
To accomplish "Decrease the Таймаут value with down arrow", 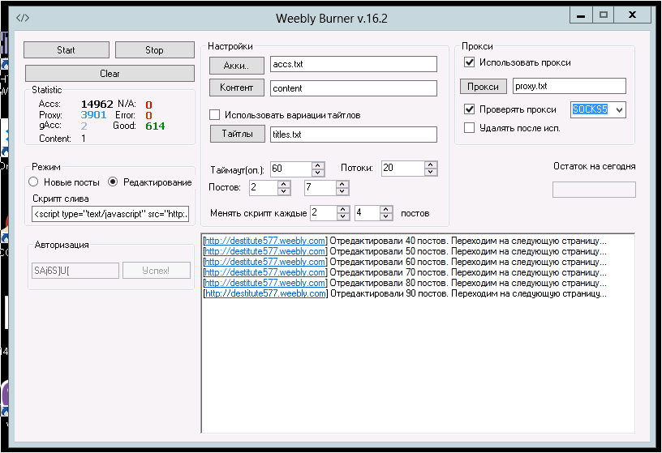I will coord(318,173).
